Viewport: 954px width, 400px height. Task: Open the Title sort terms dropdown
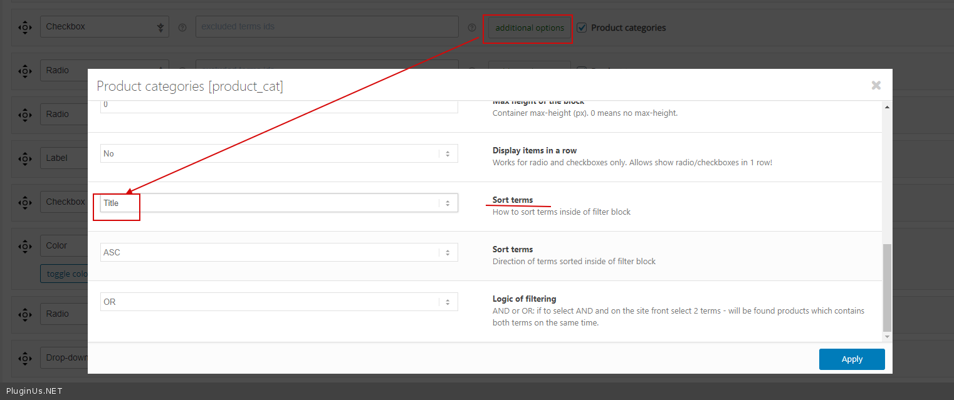click(x=279, y=203)
